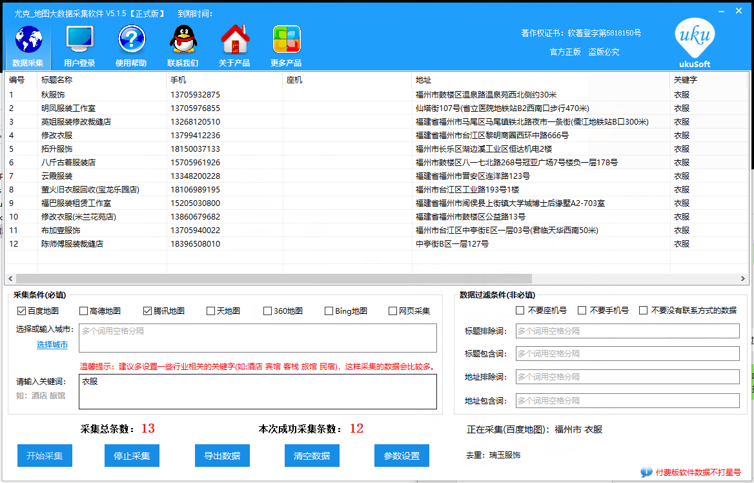Image resolution: width=754 pixels, height=483 pixels.
Task: Click the 标题排除词 input field
Action: click(627, 331)
